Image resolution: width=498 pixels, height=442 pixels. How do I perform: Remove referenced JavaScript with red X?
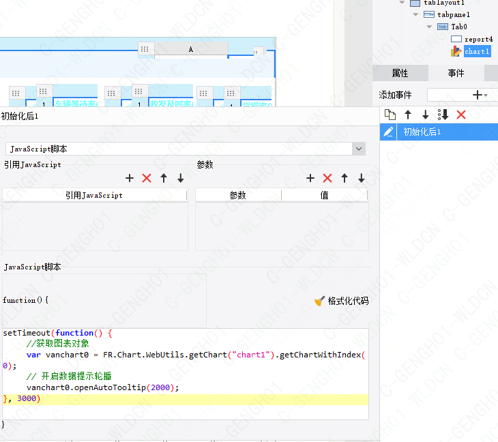tap(147, 178)
